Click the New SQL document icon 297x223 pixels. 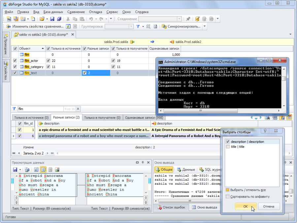(9, 19)
